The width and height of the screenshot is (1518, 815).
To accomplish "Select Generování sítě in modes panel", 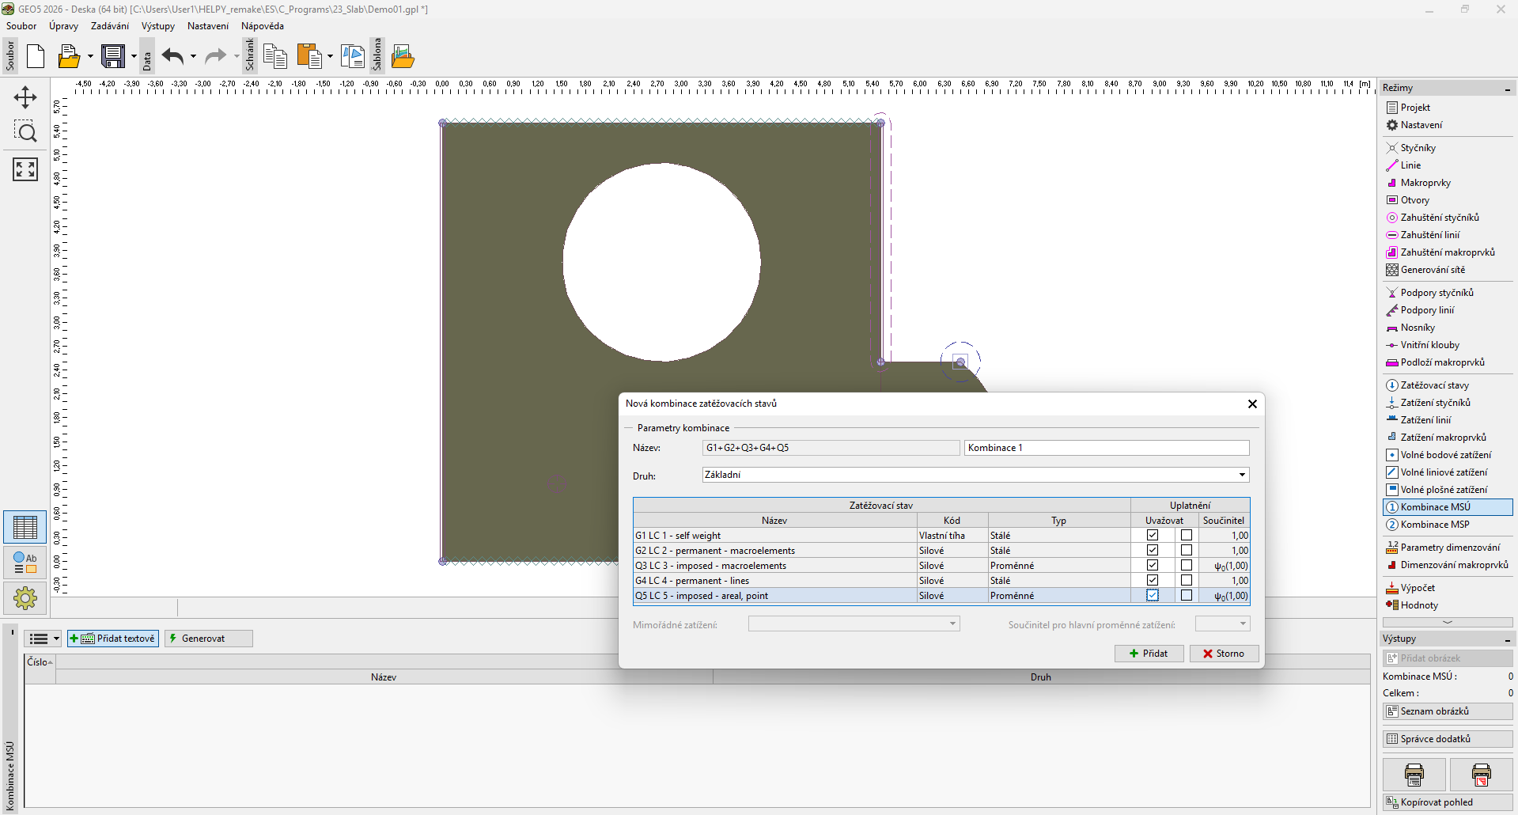I will (1432, 270).
